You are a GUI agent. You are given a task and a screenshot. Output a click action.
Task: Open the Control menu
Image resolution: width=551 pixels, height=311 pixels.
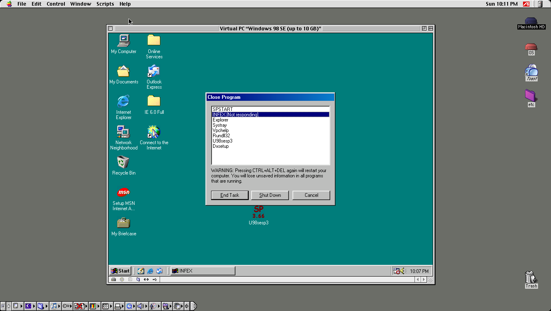(56, 4)
